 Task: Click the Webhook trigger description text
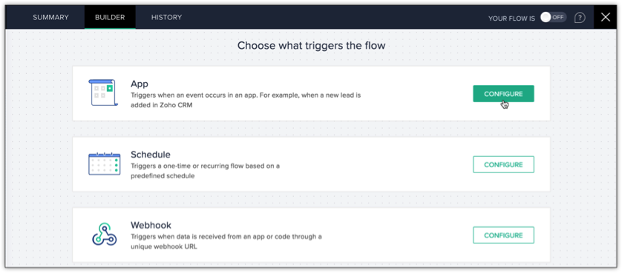point(226,242)
